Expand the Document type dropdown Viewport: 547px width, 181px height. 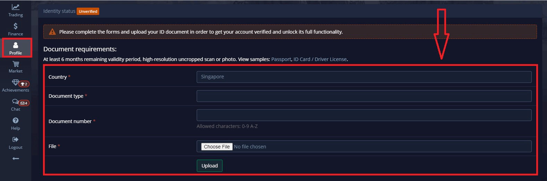pos(364,96)
